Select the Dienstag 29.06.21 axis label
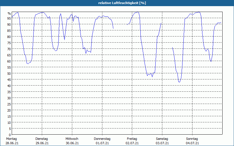 click(x=42, y=141)
